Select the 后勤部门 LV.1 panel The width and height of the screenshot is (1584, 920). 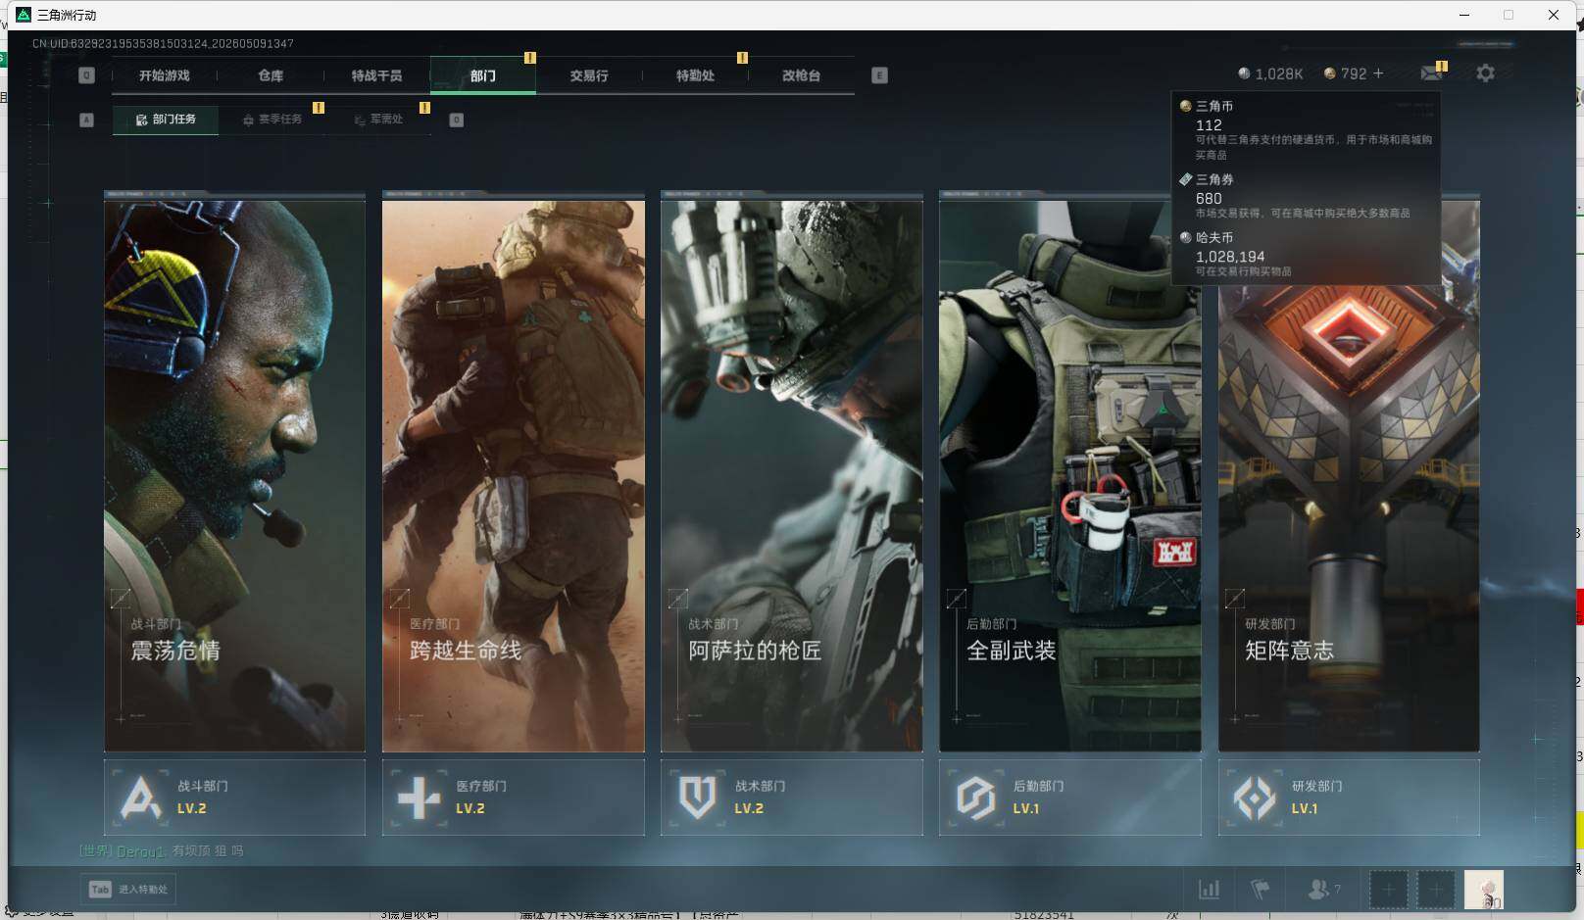click(1070, 798)
